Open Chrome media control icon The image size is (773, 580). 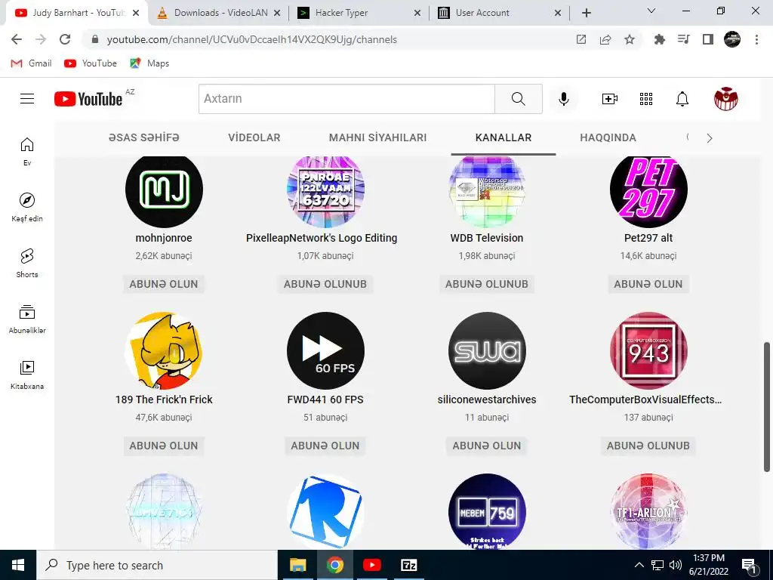pyautogui.click(x=684, y=39)
